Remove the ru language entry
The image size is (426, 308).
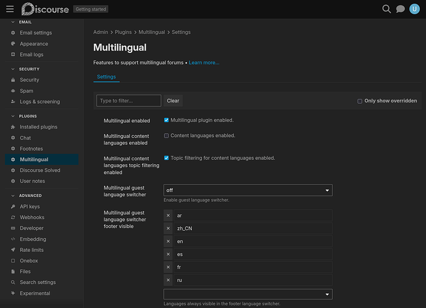pos(168,280)
